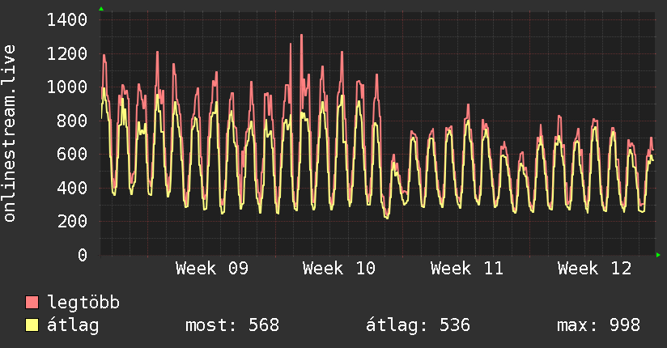Click the yellow átlag legend color swatch
This screenshot has height=348, width=667.
pos(32,325)
